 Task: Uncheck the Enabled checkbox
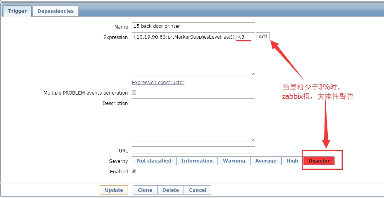click(x=134, y=171)
